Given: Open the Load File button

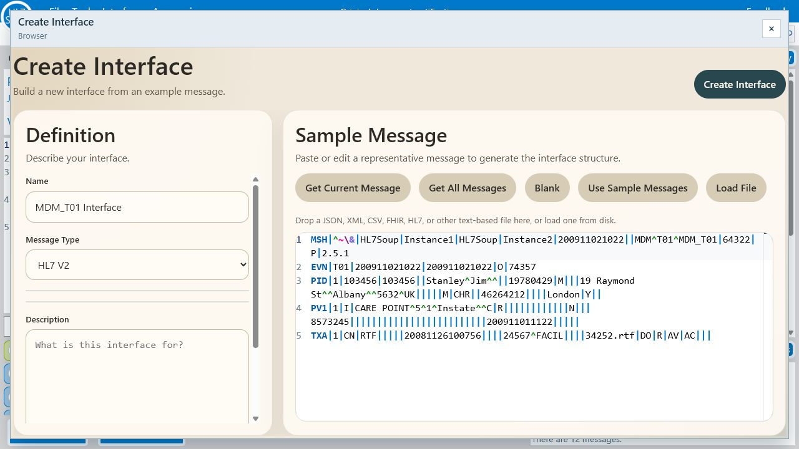Looking at the screenshot, I should (x=736, y=188).
